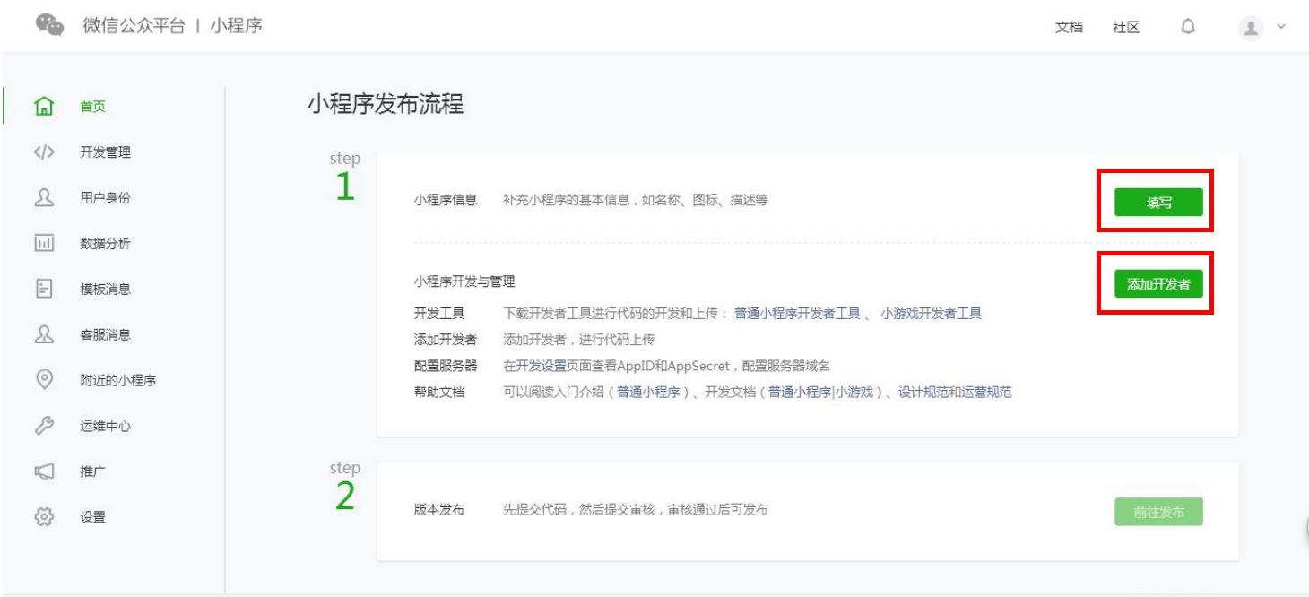Click the WeChat logo icon in header
Screen dimensions: 1309x597
(x=50, y=25)
